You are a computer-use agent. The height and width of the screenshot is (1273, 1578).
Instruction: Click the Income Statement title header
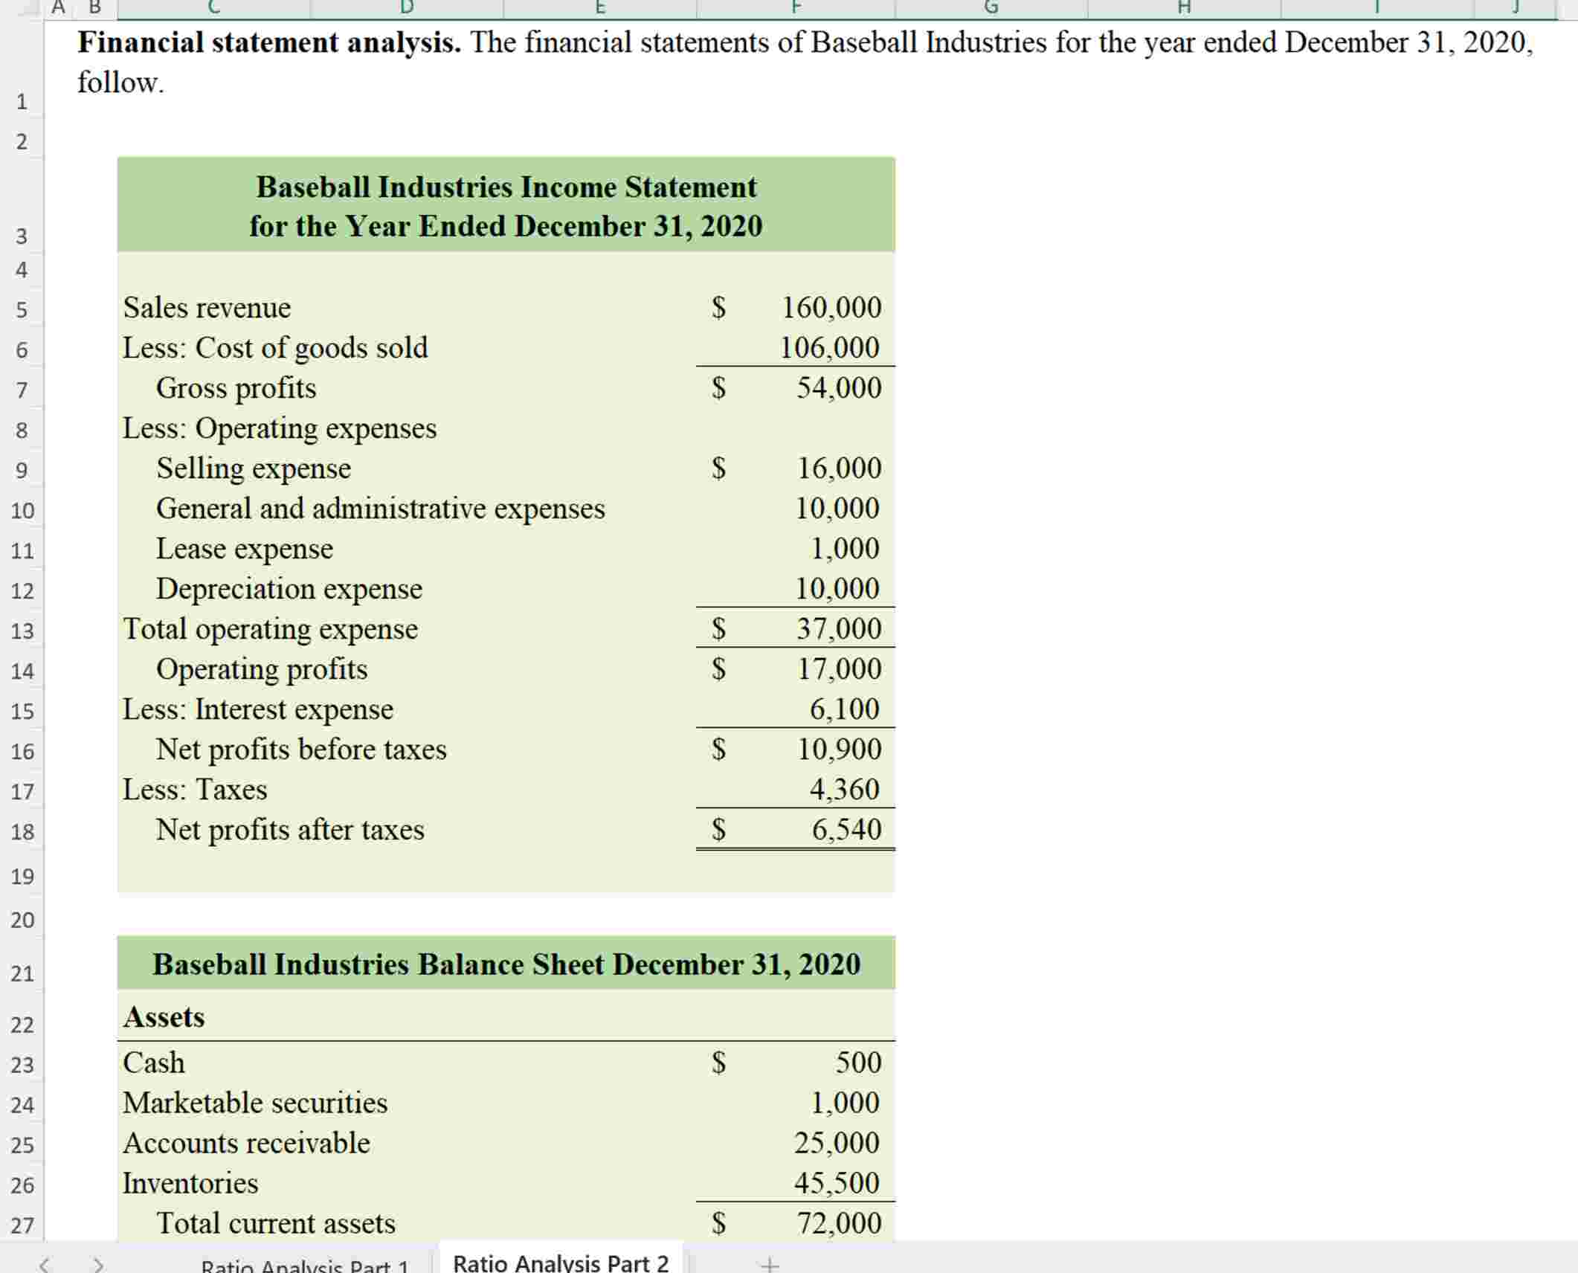point(506,206)
